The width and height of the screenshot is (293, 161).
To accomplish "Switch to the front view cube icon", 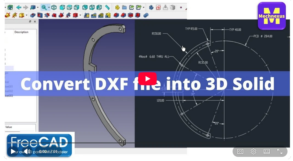I will [62, 7].
